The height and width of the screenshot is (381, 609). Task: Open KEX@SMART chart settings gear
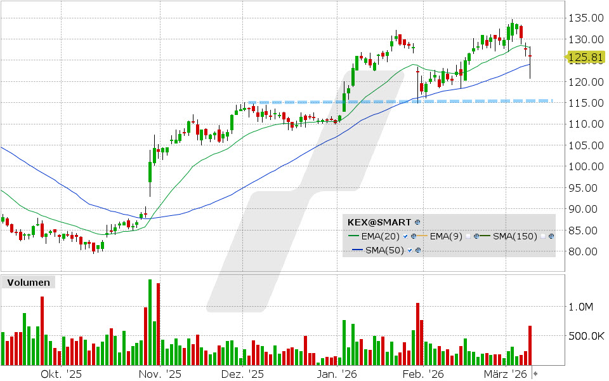coord(417,222)
